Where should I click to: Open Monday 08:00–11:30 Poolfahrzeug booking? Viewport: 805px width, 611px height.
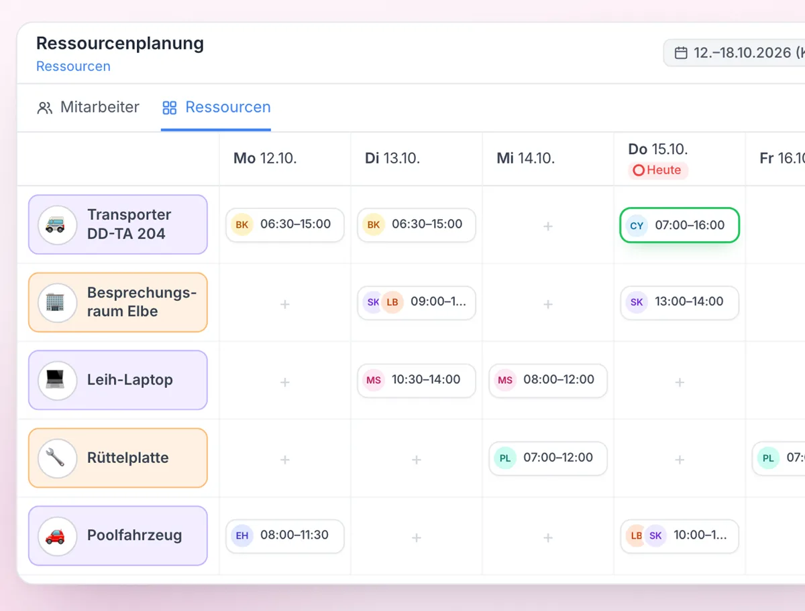pyautogui.click(x=285, y=535)
